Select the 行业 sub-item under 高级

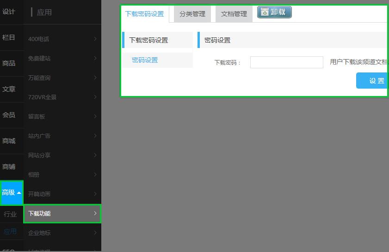pos(10,214)
